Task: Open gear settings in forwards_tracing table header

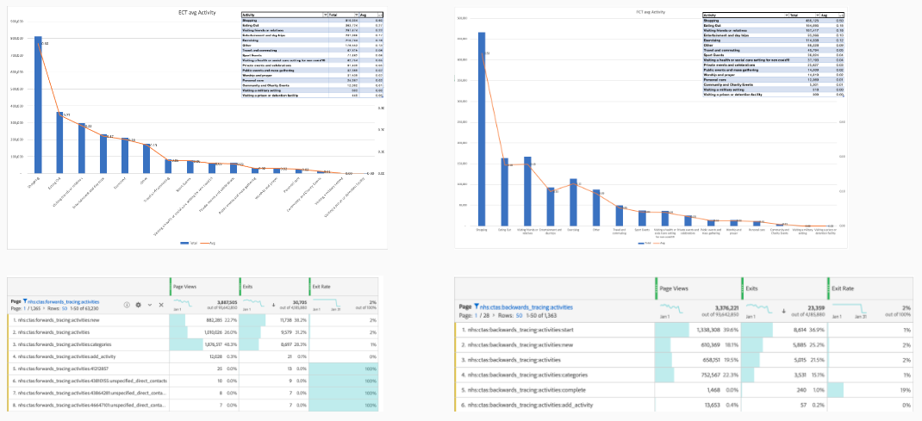Action: click(139, 305)
